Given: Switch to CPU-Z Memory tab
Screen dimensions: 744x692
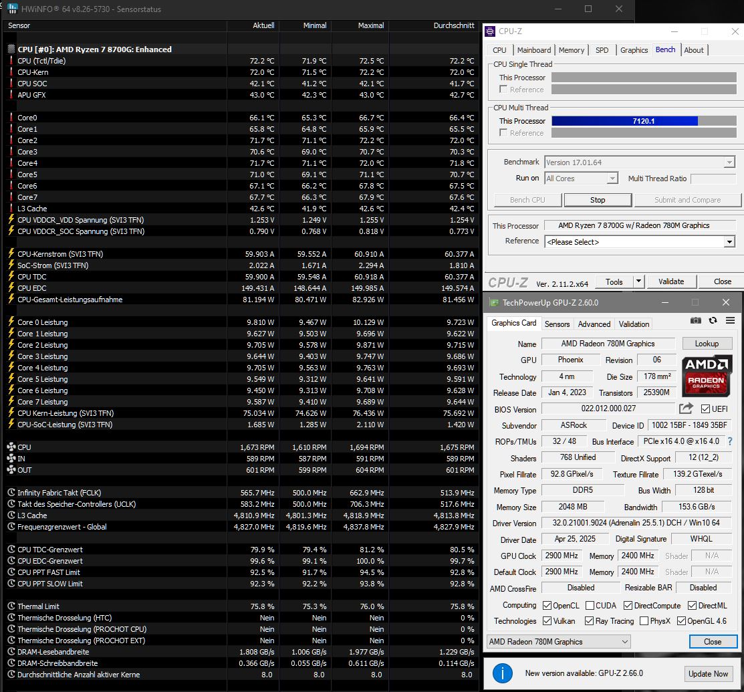Looking at the screenshot, I should (572, 50).
